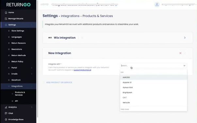Collapse the Settings menu chevron
This screenshot has width=197, height=123.
(x=32, y=25)
